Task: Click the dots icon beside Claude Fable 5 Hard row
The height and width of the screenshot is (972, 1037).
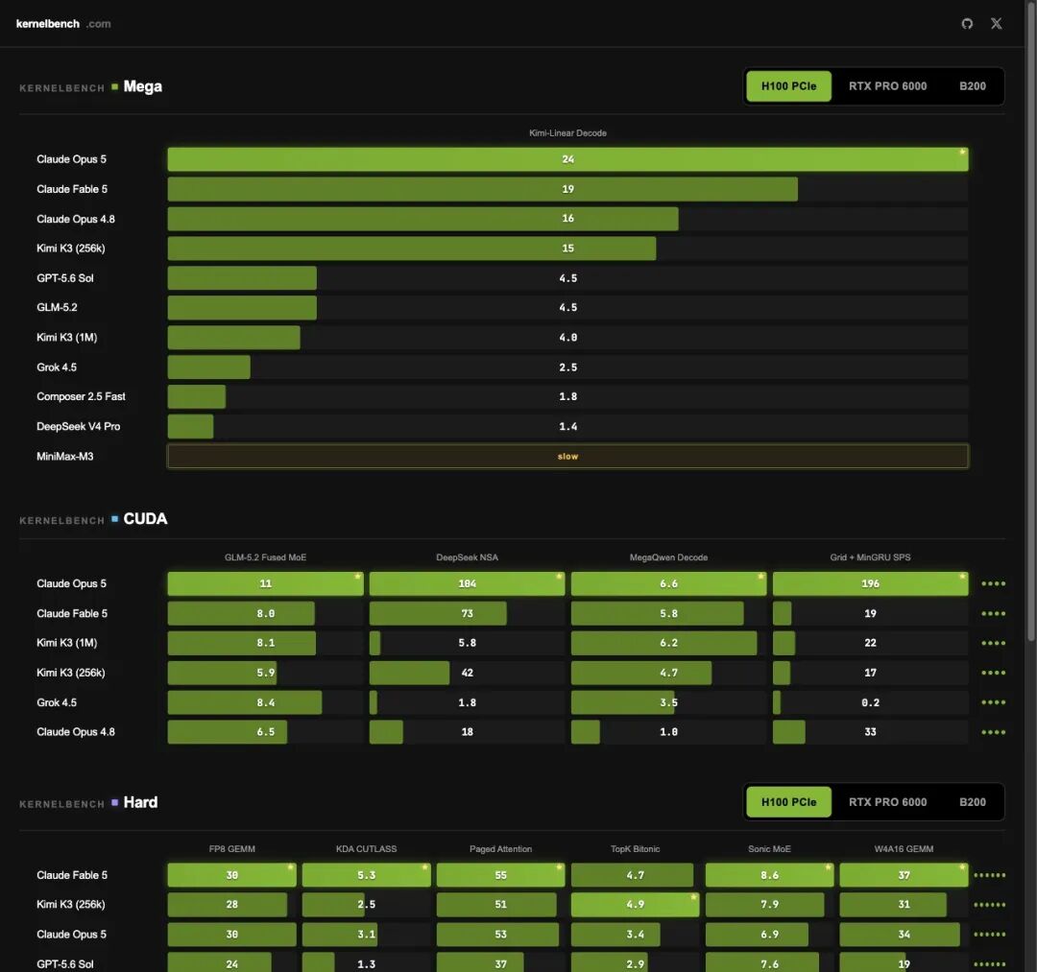Action: click(990, 875)
